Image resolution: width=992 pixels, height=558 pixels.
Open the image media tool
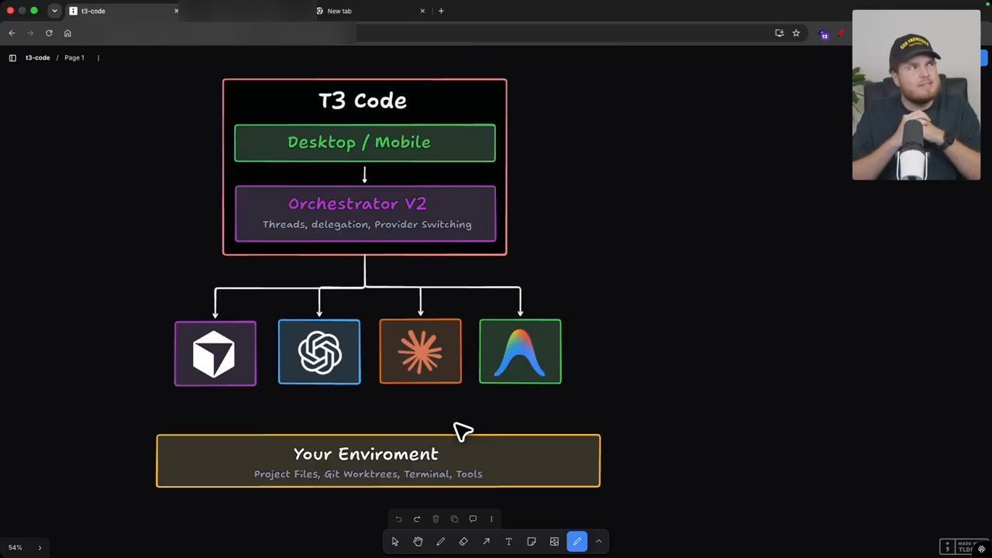554,542
